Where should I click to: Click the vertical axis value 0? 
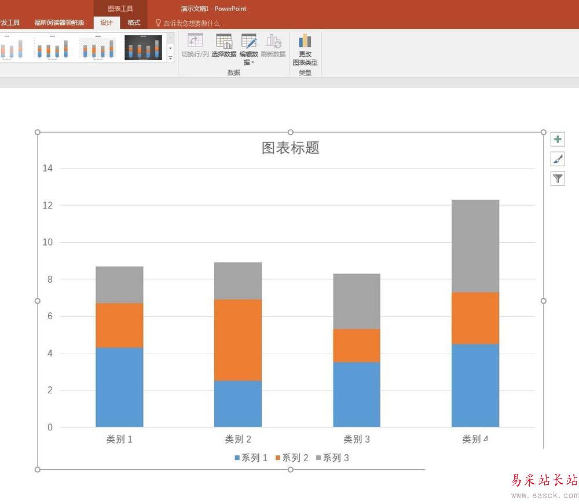coord(50,427)
